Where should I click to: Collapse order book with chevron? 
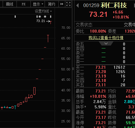coord(106,43)
